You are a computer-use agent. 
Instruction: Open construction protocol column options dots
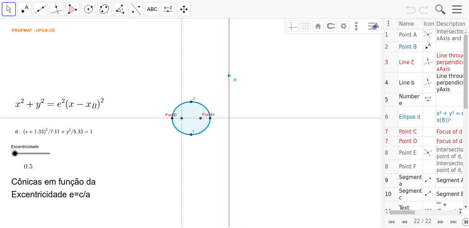[388, 24]
